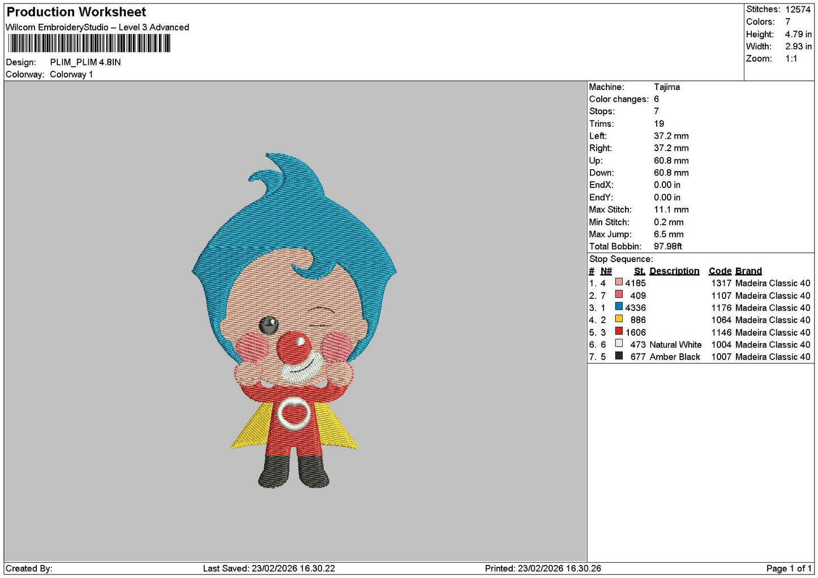Viewport: 818px width, 578px height.
Task: Click the Up value 60.8 mm
Action: click(671, 161)
